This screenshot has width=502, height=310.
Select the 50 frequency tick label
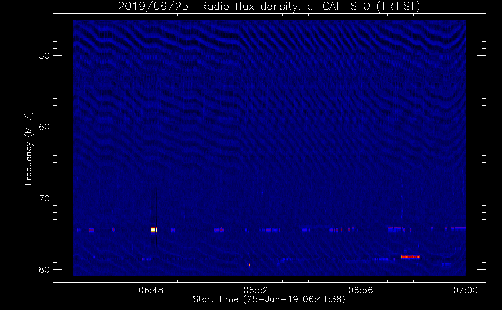tap(44, 56)
